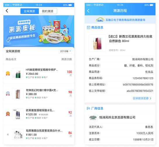
Task: Click the hash address b09787866666b098978
Action: tap(138, 84)
